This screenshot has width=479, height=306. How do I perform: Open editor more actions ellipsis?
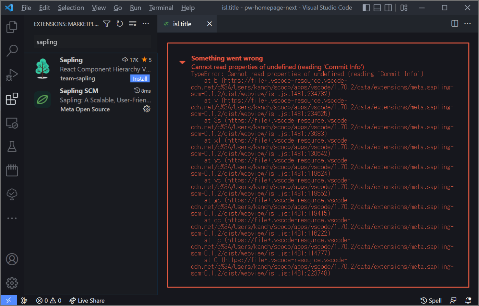[x=468, y=24]
